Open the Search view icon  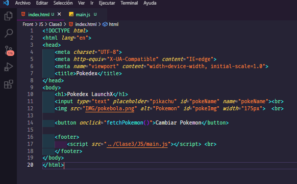[9, 33]
